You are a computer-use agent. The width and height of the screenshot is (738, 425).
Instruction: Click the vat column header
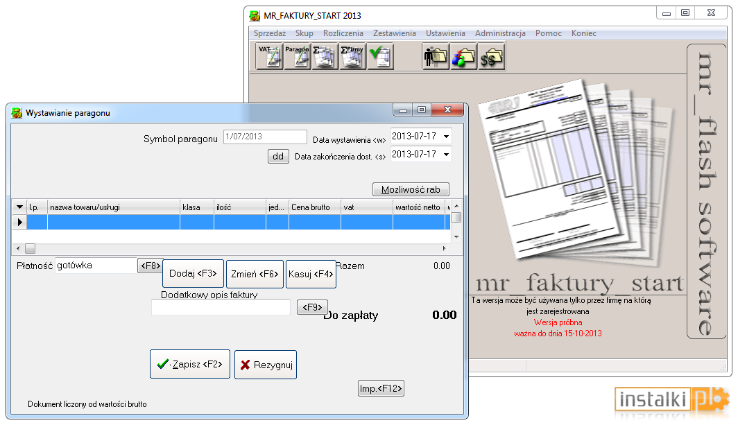[367, 207]
